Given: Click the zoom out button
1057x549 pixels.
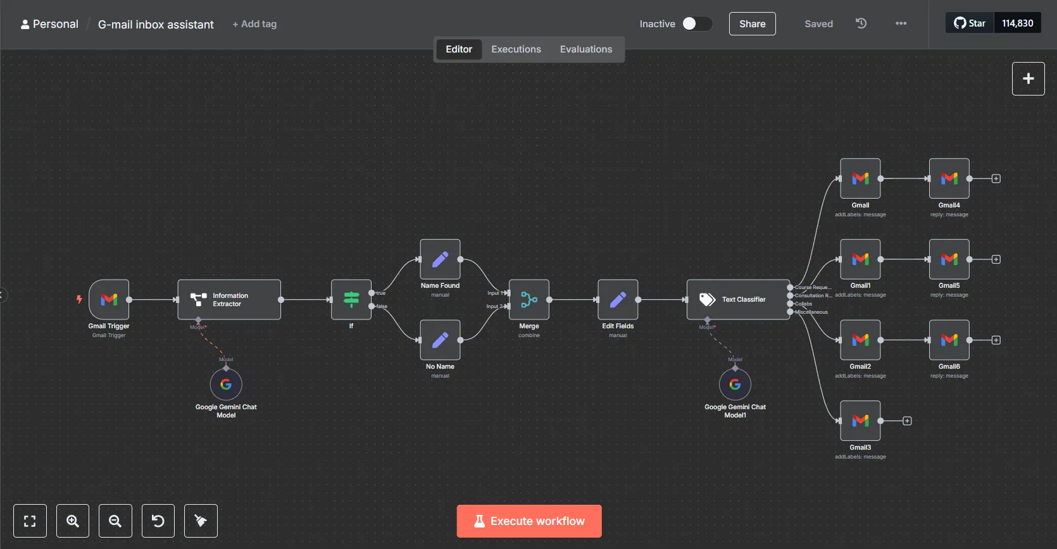Looking at the screenshot, I should [x=115, y=521].
